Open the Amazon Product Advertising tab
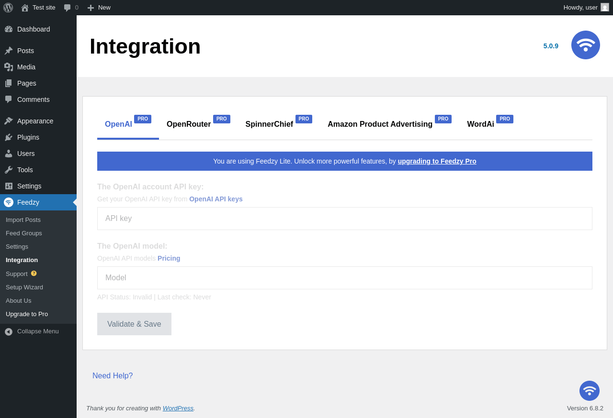The width and height of the screenshot is (613, 418). click(x=389, y=124)
